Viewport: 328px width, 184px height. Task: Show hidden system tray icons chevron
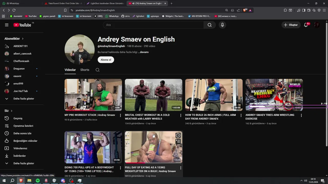tap(301, 181)
